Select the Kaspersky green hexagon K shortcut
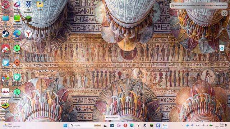The image size is (230, 129). [x=17, y=48]
